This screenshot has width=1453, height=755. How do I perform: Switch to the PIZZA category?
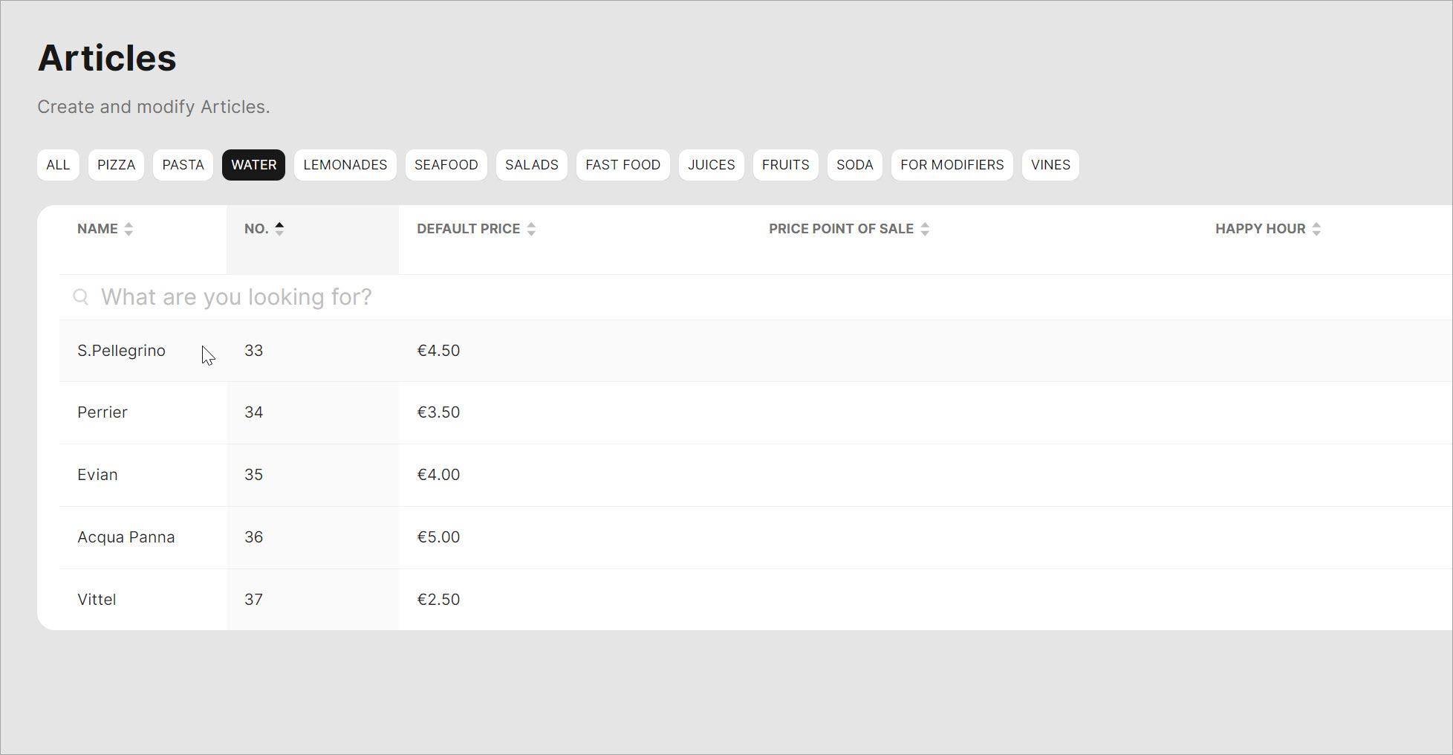click(116, 165)
